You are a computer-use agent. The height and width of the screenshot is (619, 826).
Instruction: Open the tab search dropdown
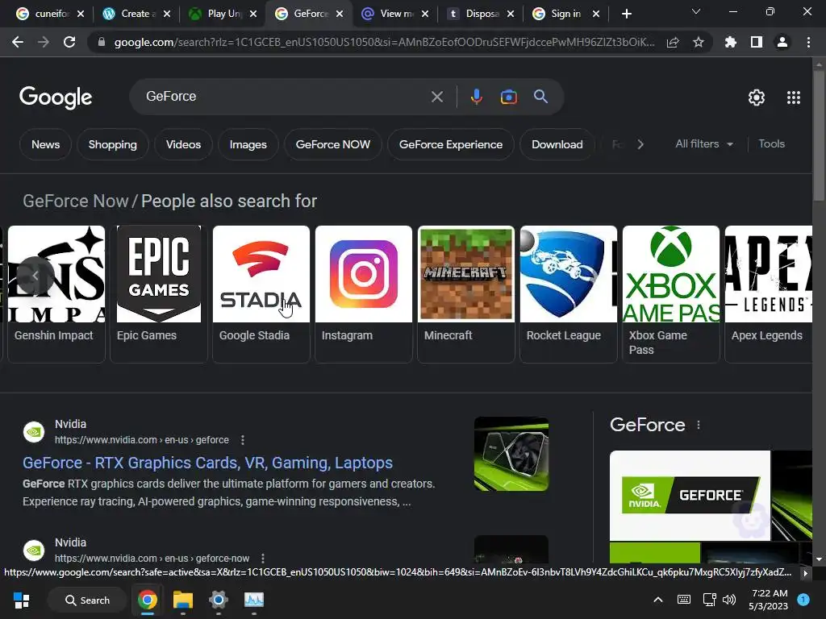point(696,11)
